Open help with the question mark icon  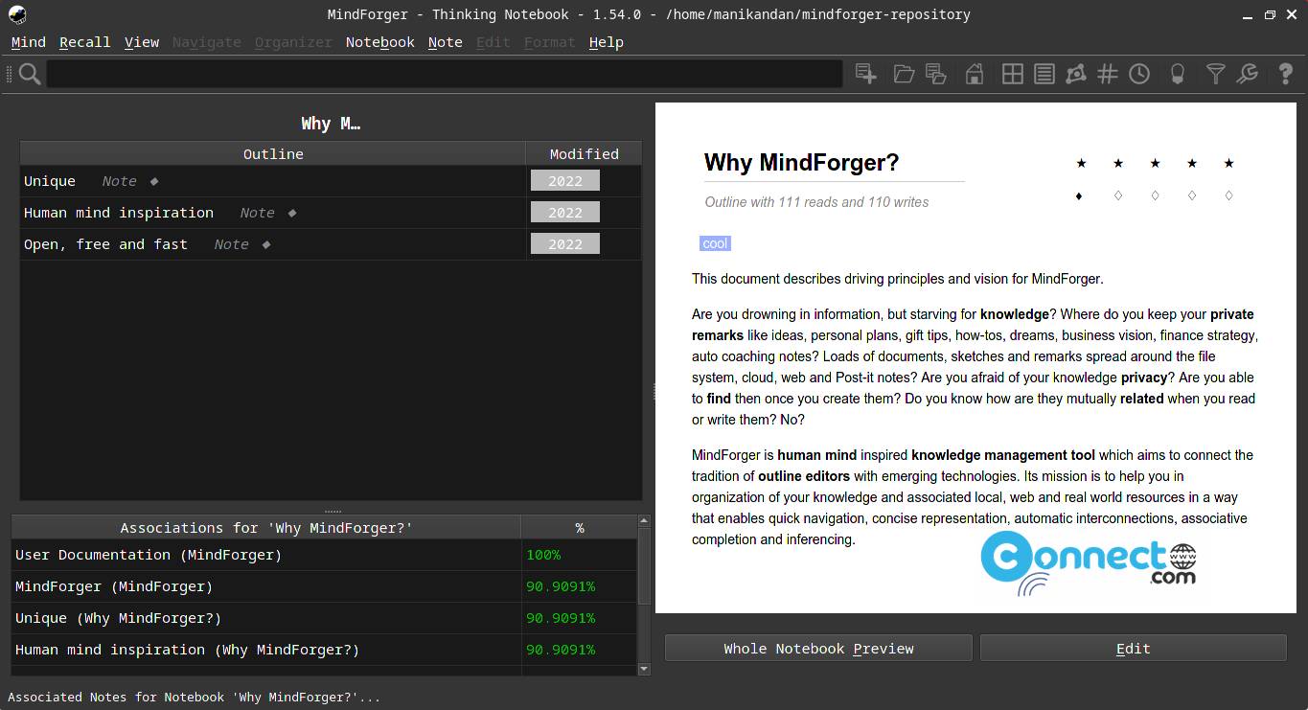(1286, 74)
